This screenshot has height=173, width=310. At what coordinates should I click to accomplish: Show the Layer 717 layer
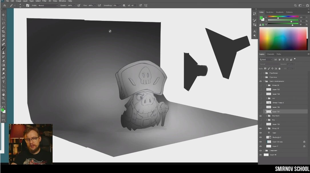click(x=260, y=111)
